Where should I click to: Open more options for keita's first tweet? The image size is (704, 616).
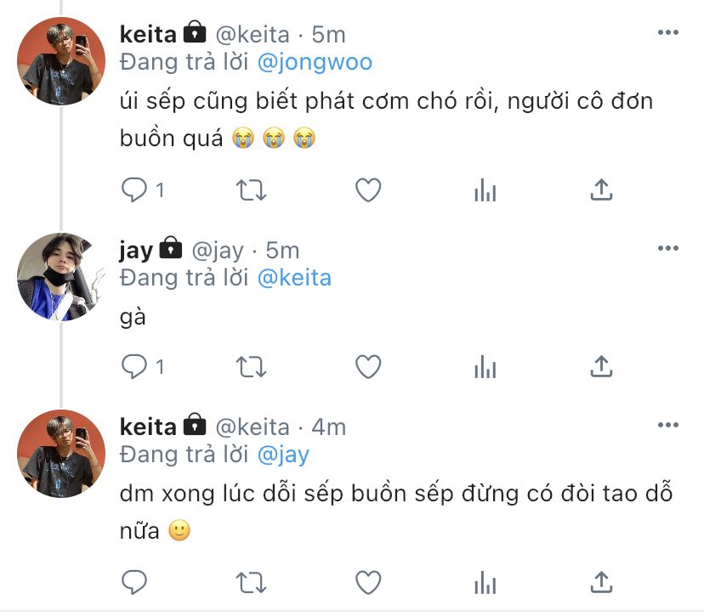coord(668,32)
